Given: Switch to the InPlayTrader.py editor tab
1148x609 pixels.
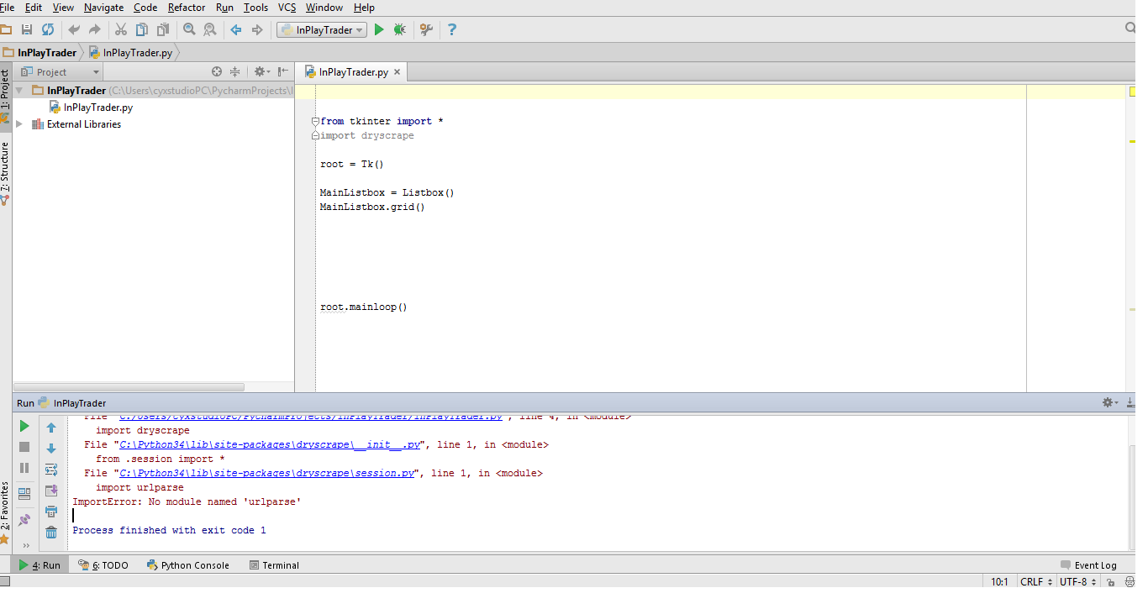Looking at the screenshot, I should pyautogui.click(x=353, y=72).
